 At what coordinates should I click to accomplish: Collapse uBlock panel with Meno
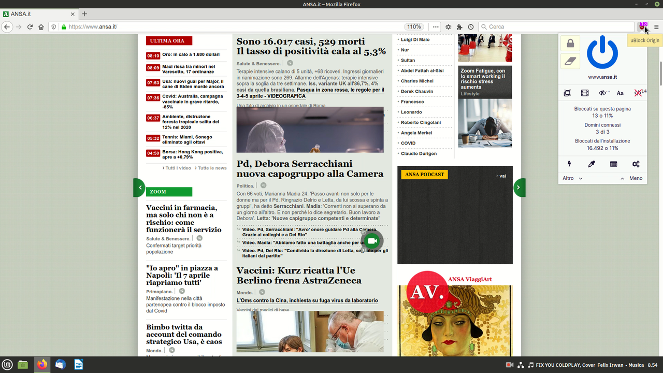pyautogui.click(x=631, y=178)
